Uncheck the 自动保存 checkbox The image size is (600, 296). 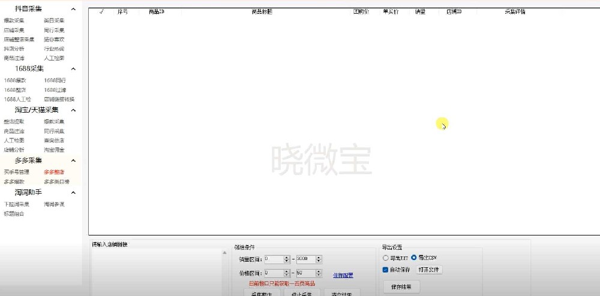pyautogui.click(x=385, y=270)
